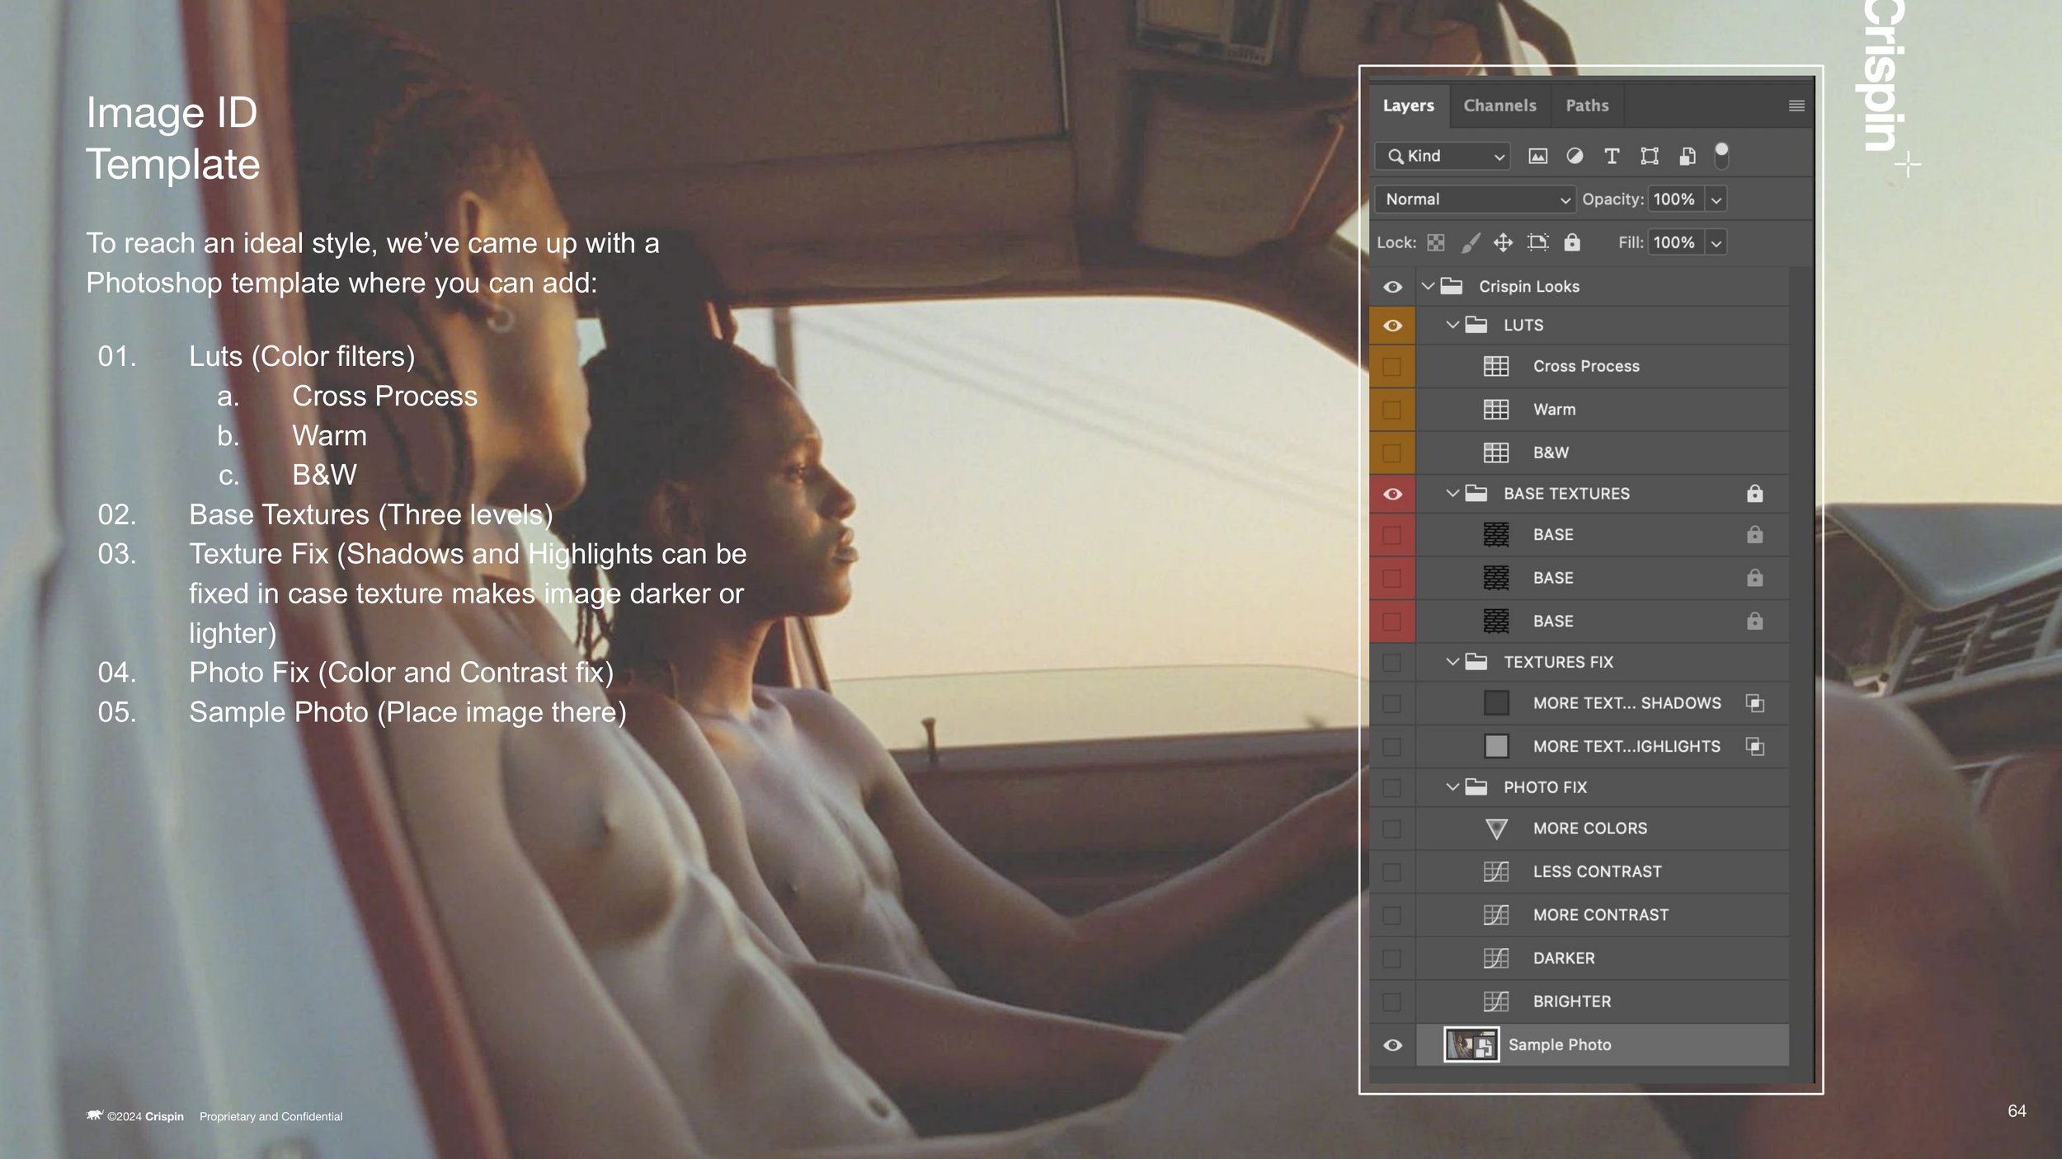Click the pixel layer filter icon

1537,157
